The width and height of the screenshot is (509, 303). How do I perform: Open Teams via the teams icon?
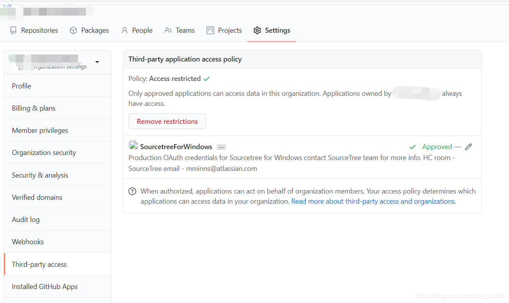pyautogui.click(x=168, y=30)
